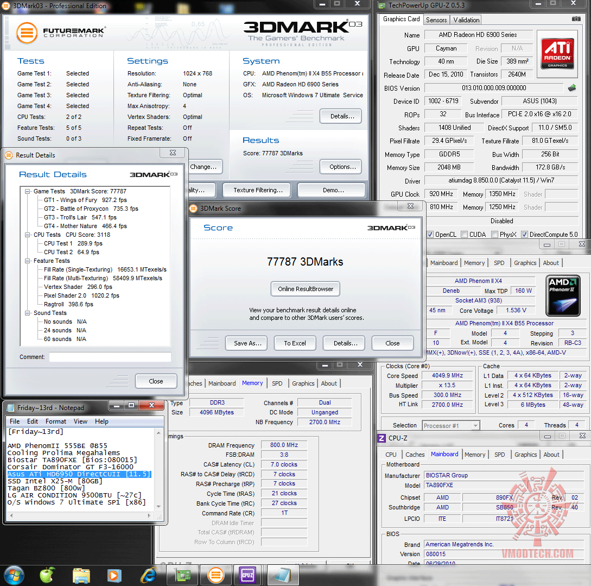591x586 pixels.
Task: Toggle the OpenCL checkbox
Action: click(x=430, y=234)
